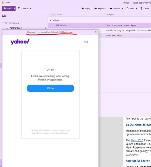Image resolution: width=151 pixels, height=167 pixels.
Task: Open the Mars 2020 hyperlink
Action: click(x=137, y=140)
